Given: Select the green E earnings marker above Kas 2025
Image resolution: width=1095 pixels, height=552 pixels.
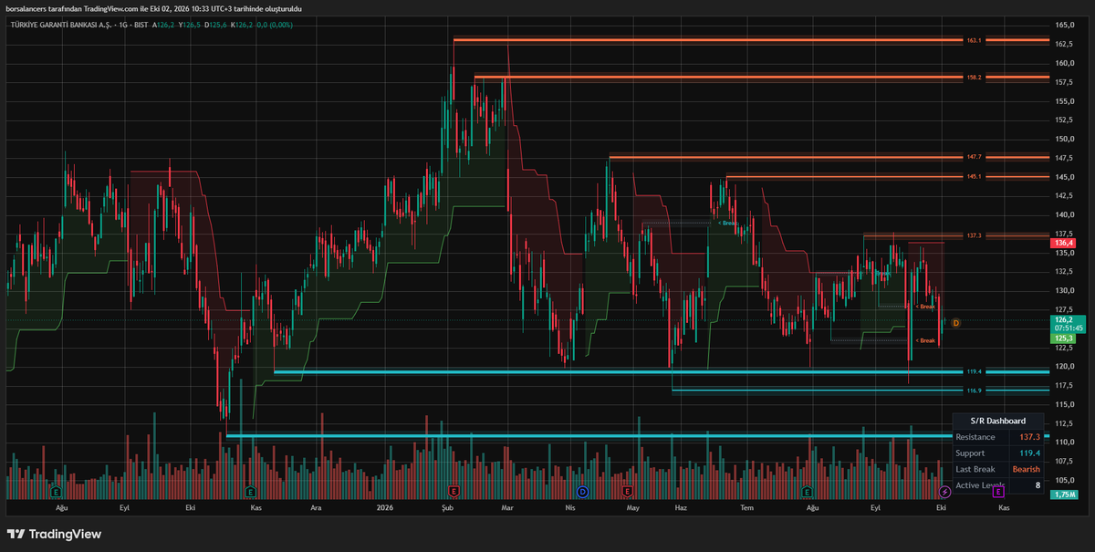Looking at the screenshot, I should (x=251, y=491).
